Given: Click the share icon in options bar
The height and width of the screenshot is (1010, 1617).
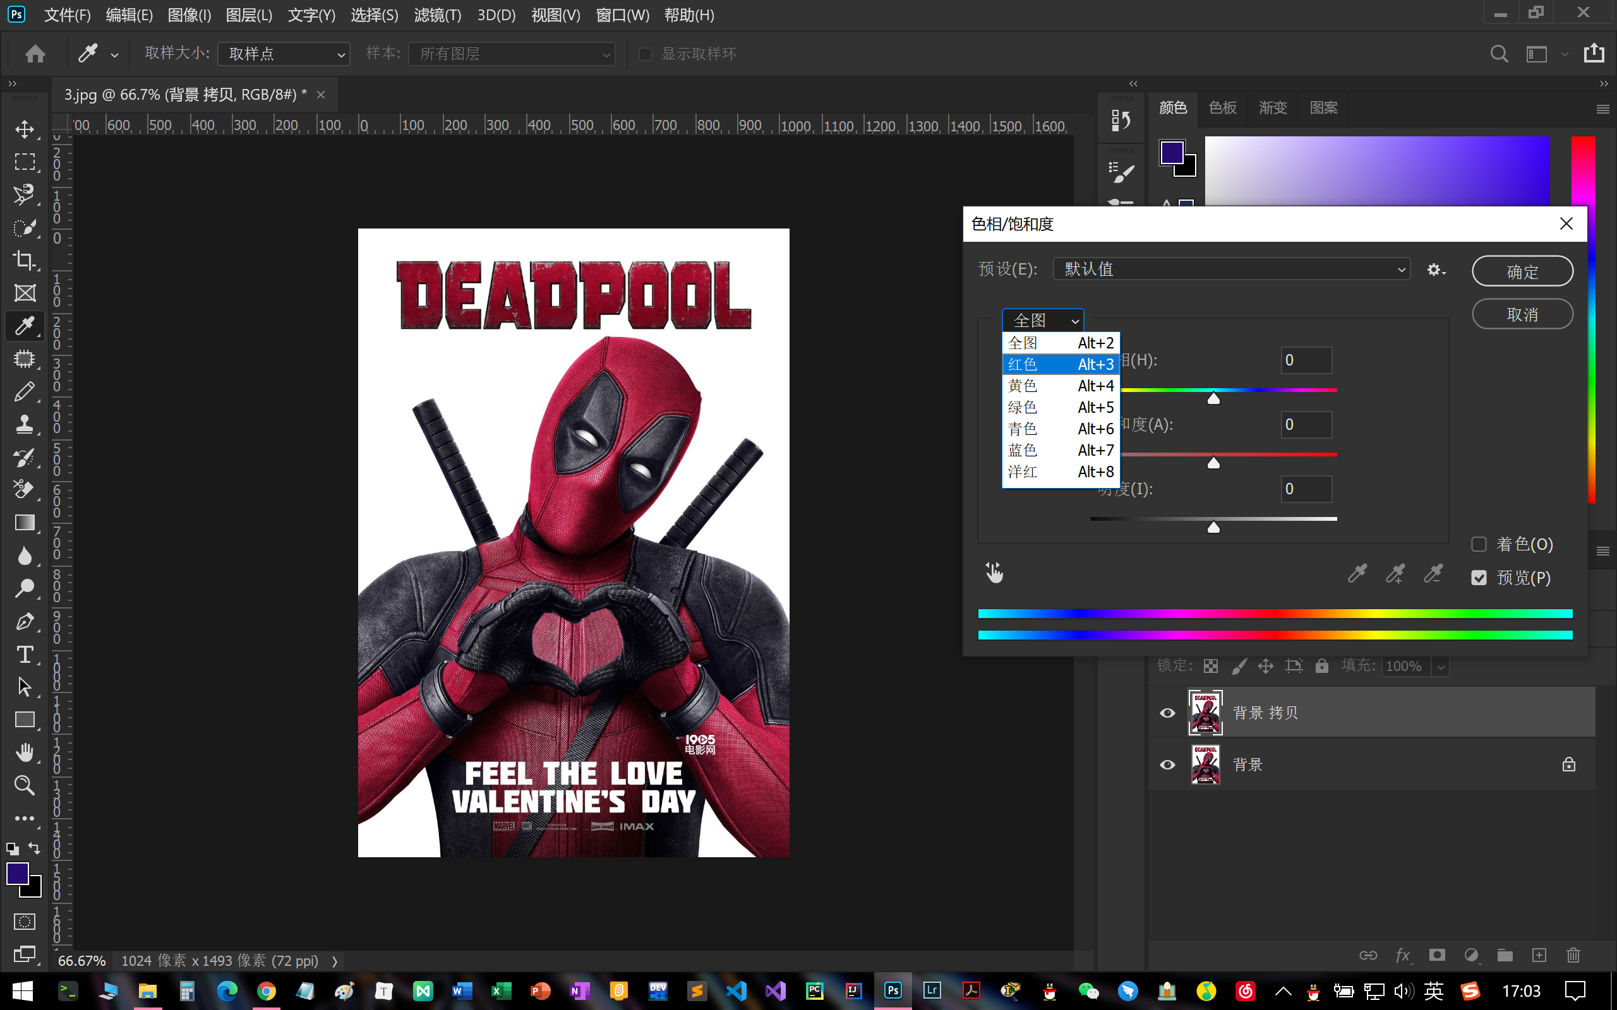Looking at the screenshot, I should pyautogui.click(x=1594, y=53).
